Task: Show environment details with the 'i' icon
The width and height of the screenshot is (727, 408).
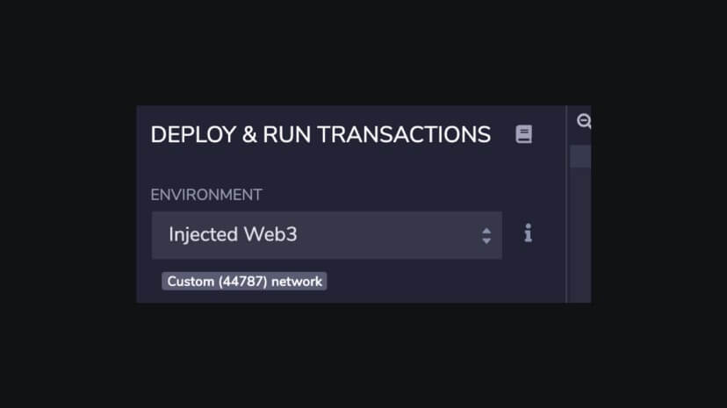Action: coord(528,233)
